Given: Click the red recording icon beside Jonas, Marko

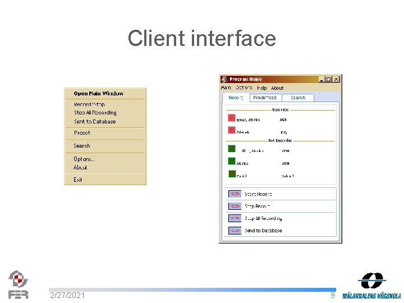Looking at the screenshot, I should [232, 118].
